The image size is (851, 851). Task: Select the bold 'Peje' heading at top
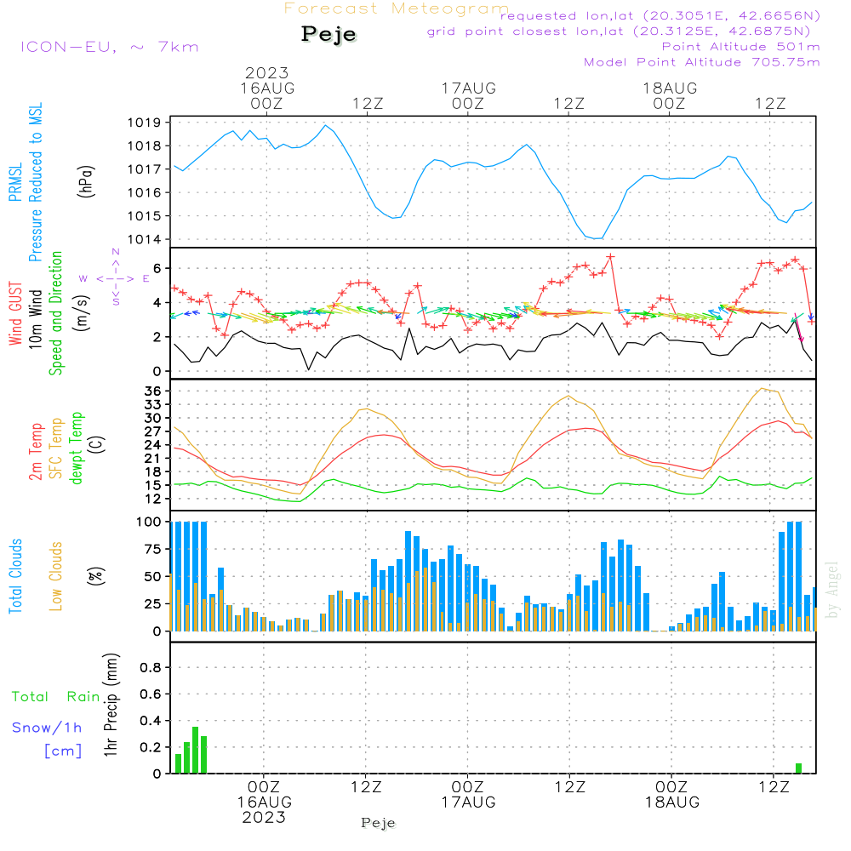pos(328,34)
